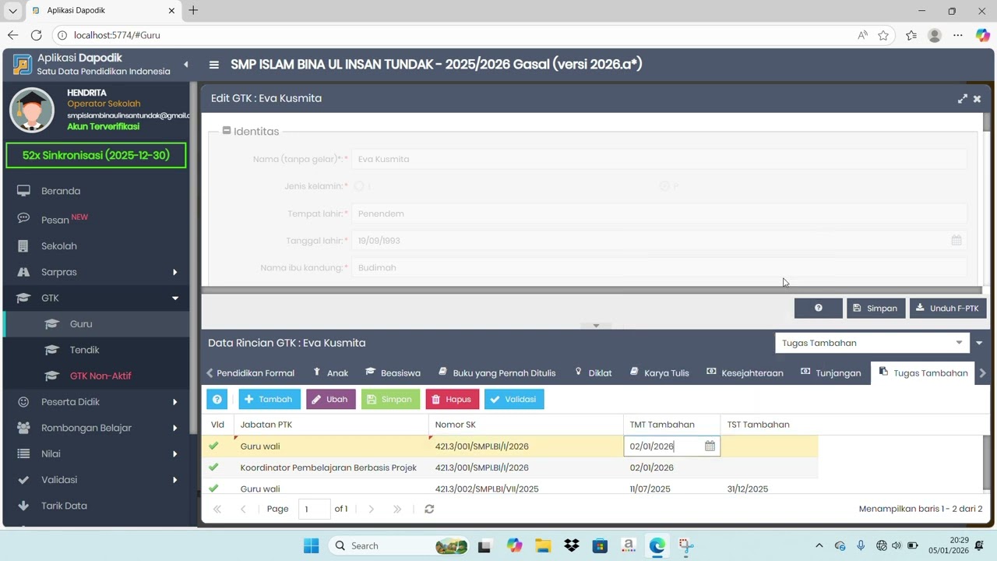Open Microsoft Edge in the taskbar
This screenshot has height=561, width=997.
tap(657, 545)
